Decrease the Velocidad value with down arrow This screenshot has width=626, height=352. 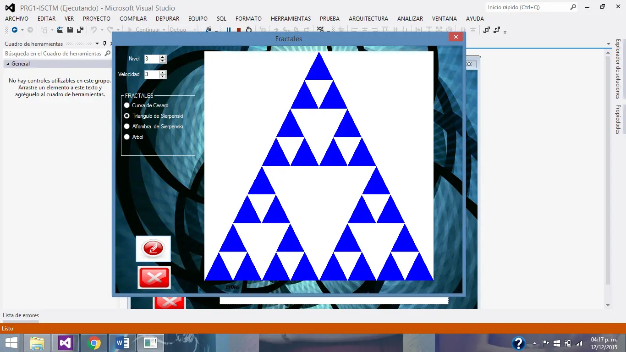[x=163, y=76]
